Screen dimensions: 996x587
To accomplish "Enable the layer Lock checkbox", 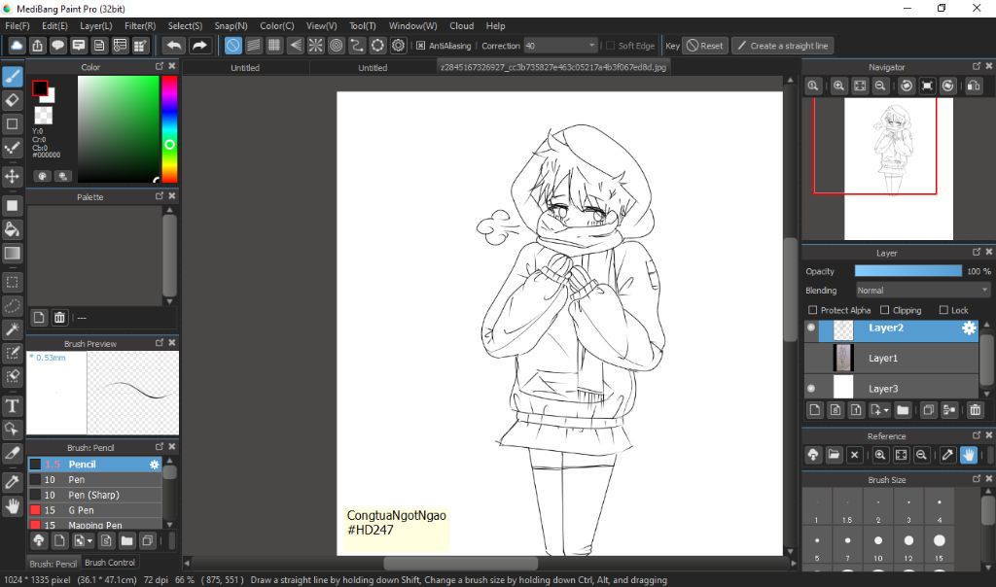I will click(943, 310).
